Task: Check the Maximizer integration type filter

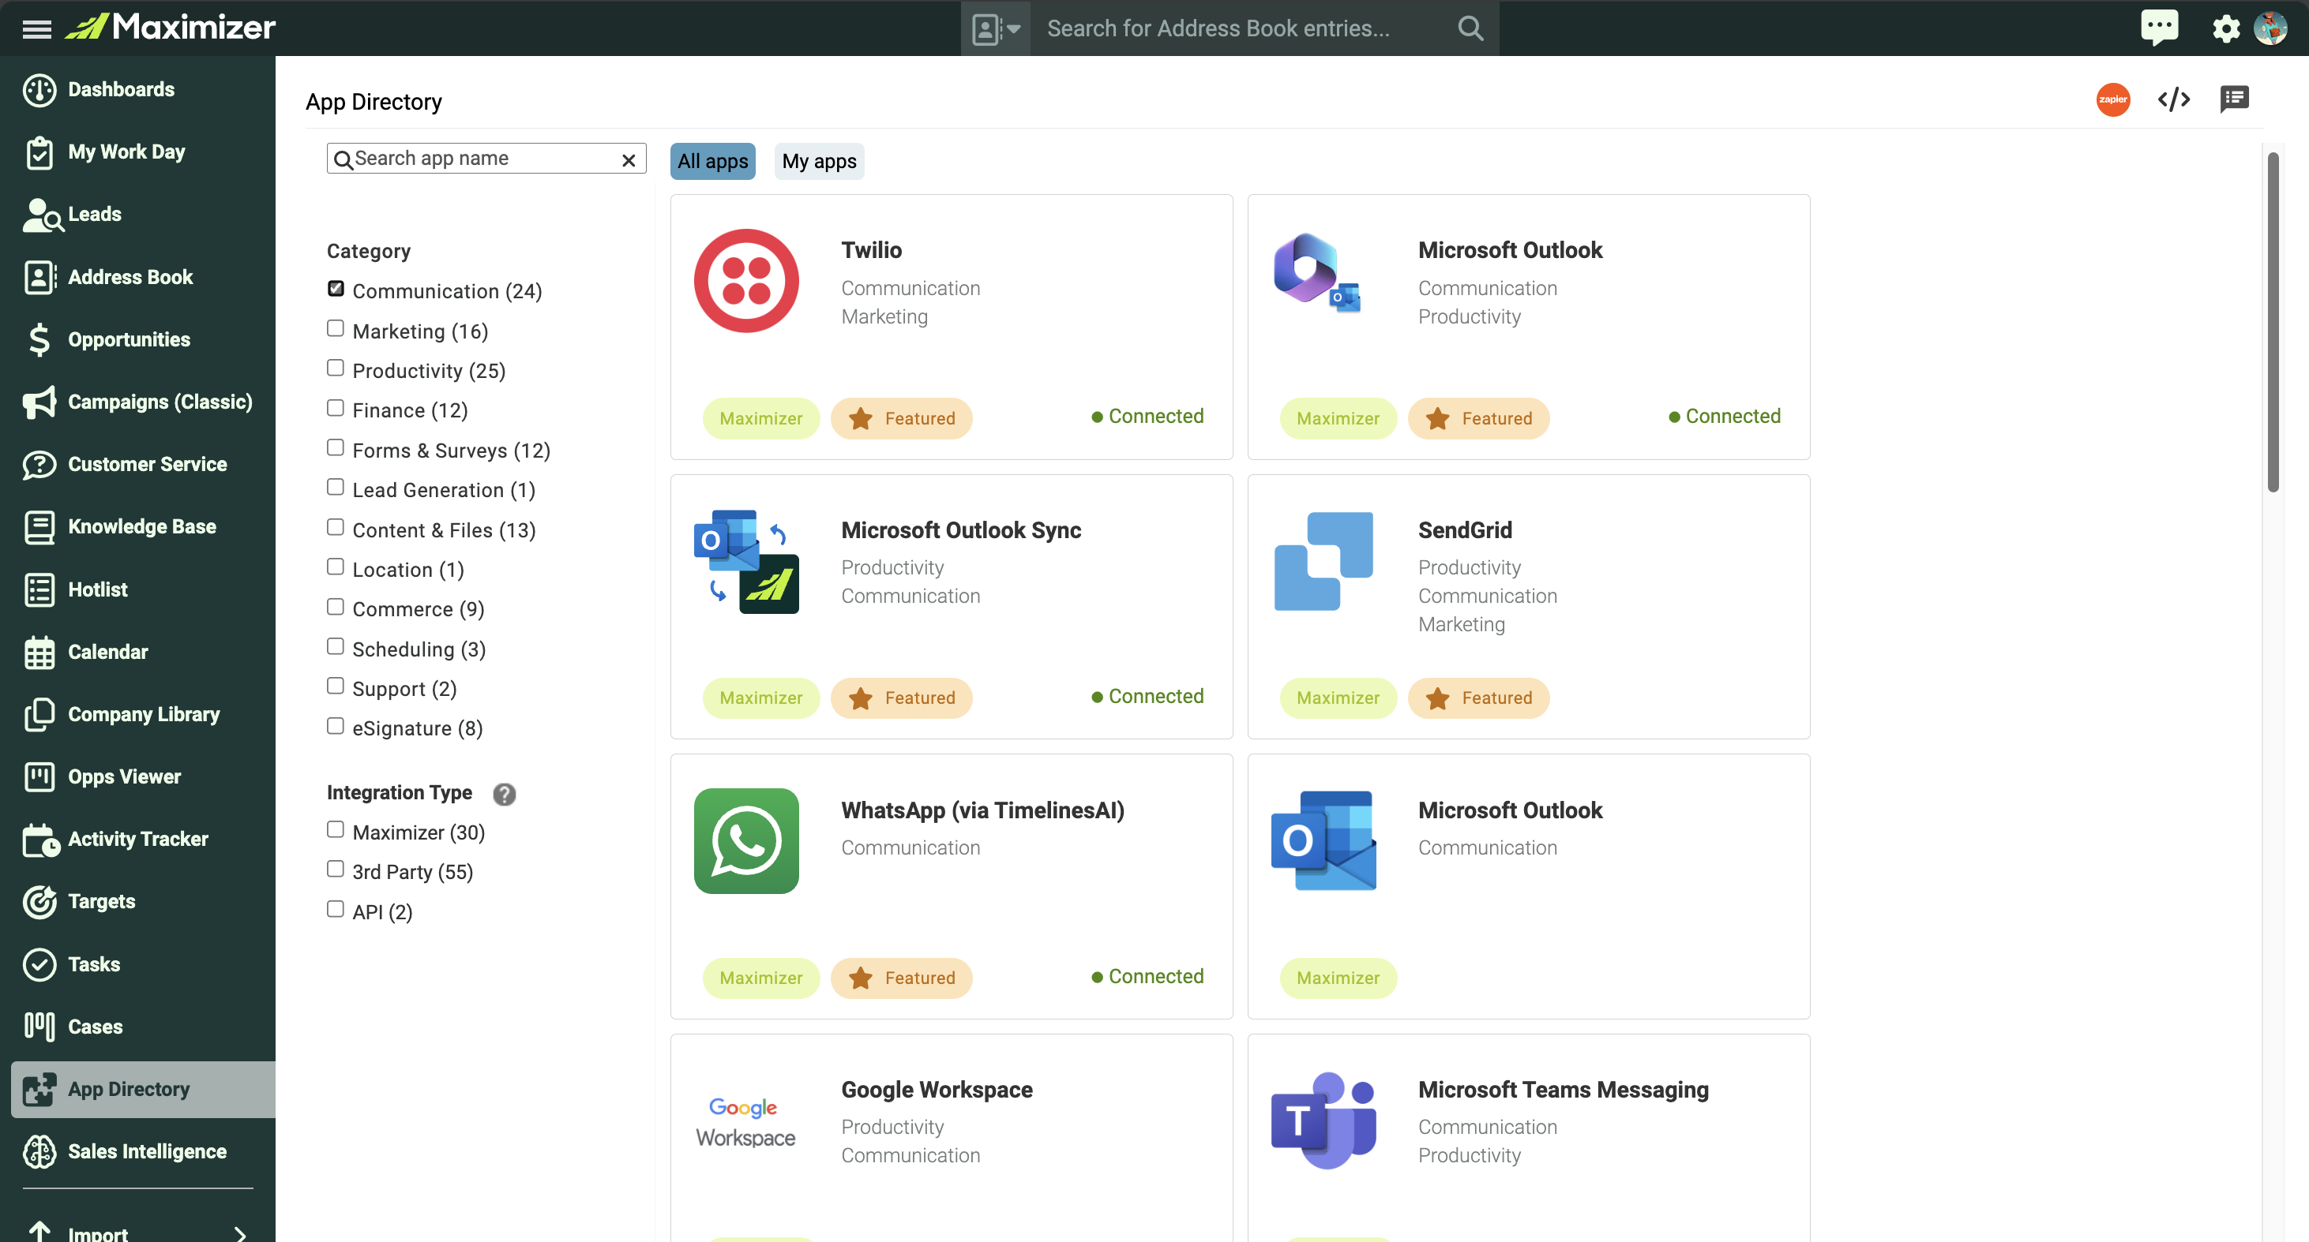Action: pyautogui.click(x=336, y=830)
